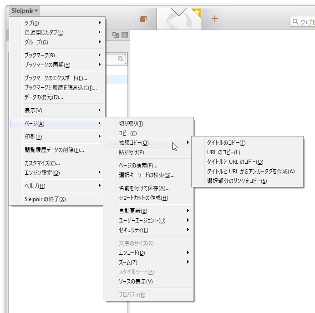
Task: Select the ページ(A) menu entry
Action: (57, 123)
